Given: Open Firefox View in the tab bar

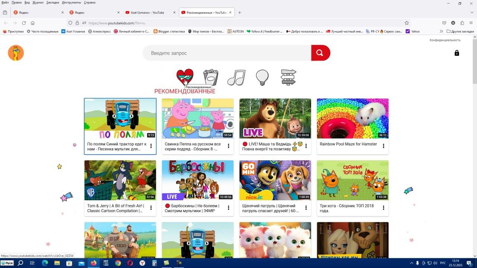Looking at the screenshot, I should [x=5, y=12].
